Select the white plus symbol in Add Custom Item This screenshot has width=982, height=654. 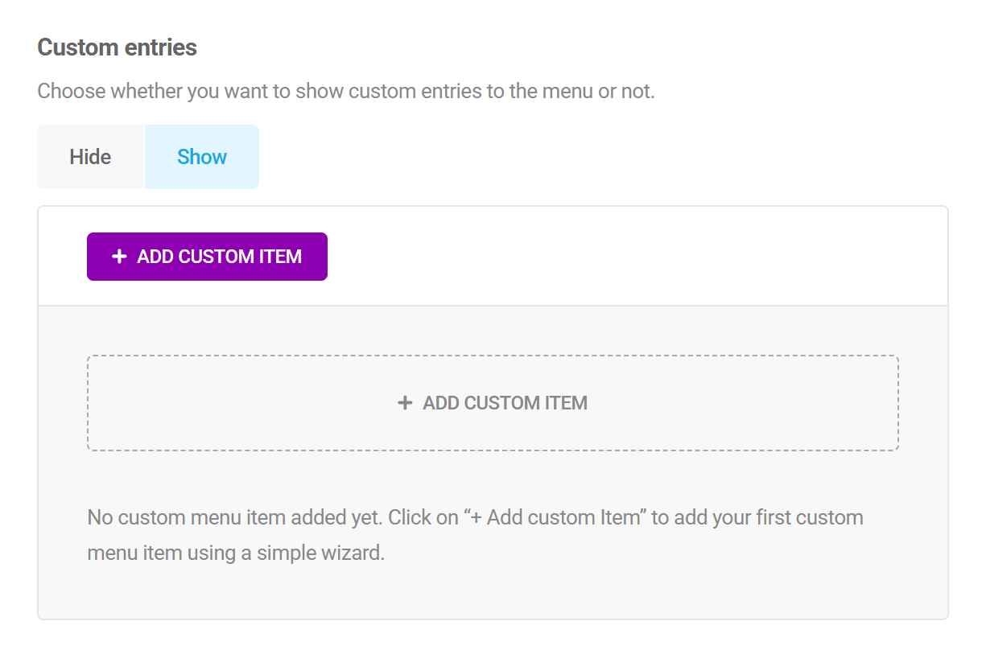click(118, 256)
